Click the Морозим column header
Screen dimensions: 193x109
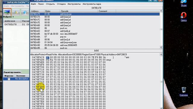(x=9, y=76)
